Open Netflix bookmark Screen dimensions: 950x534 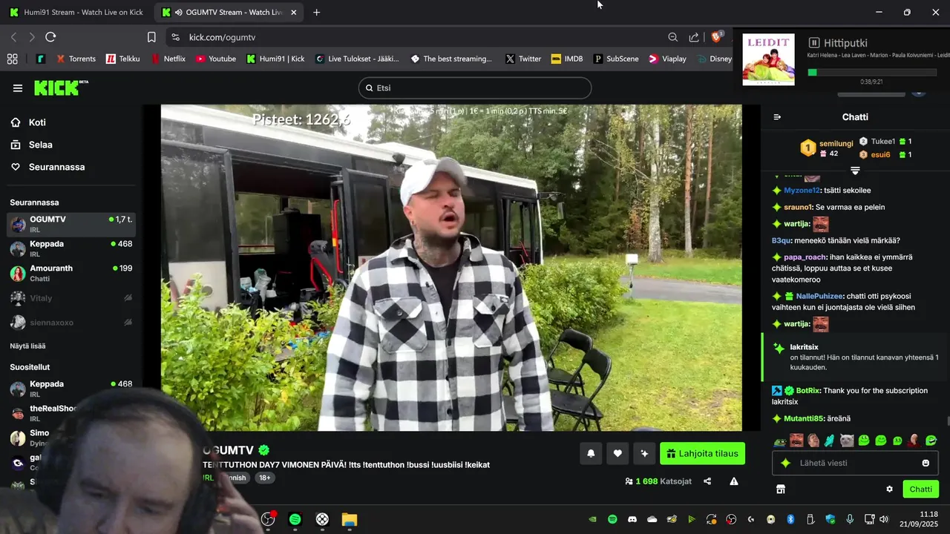(168, 59)
